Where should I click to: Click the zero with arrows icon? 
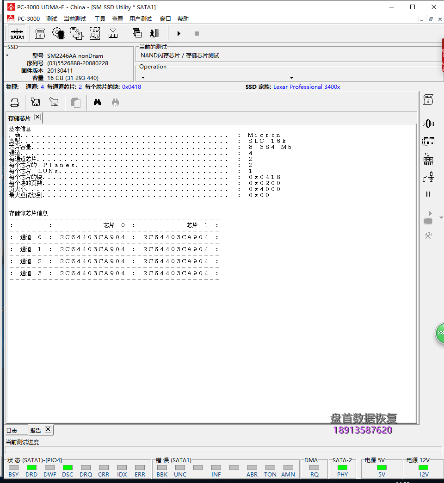tap(428, 124)
